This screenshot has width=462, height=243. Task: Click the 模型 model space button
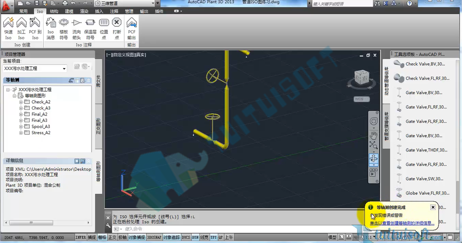click(332, 237)
